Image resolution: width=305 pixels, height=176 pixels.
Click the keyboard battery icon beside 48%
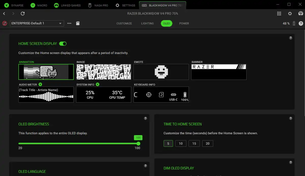pyautogui.click(x=294, y=23)
